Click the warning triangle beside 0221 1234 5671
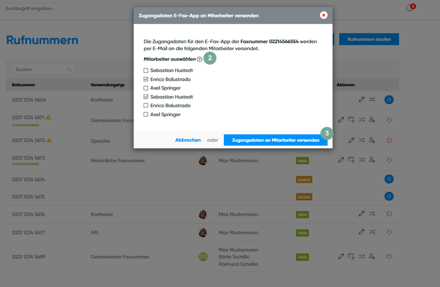 coord(48,117)
